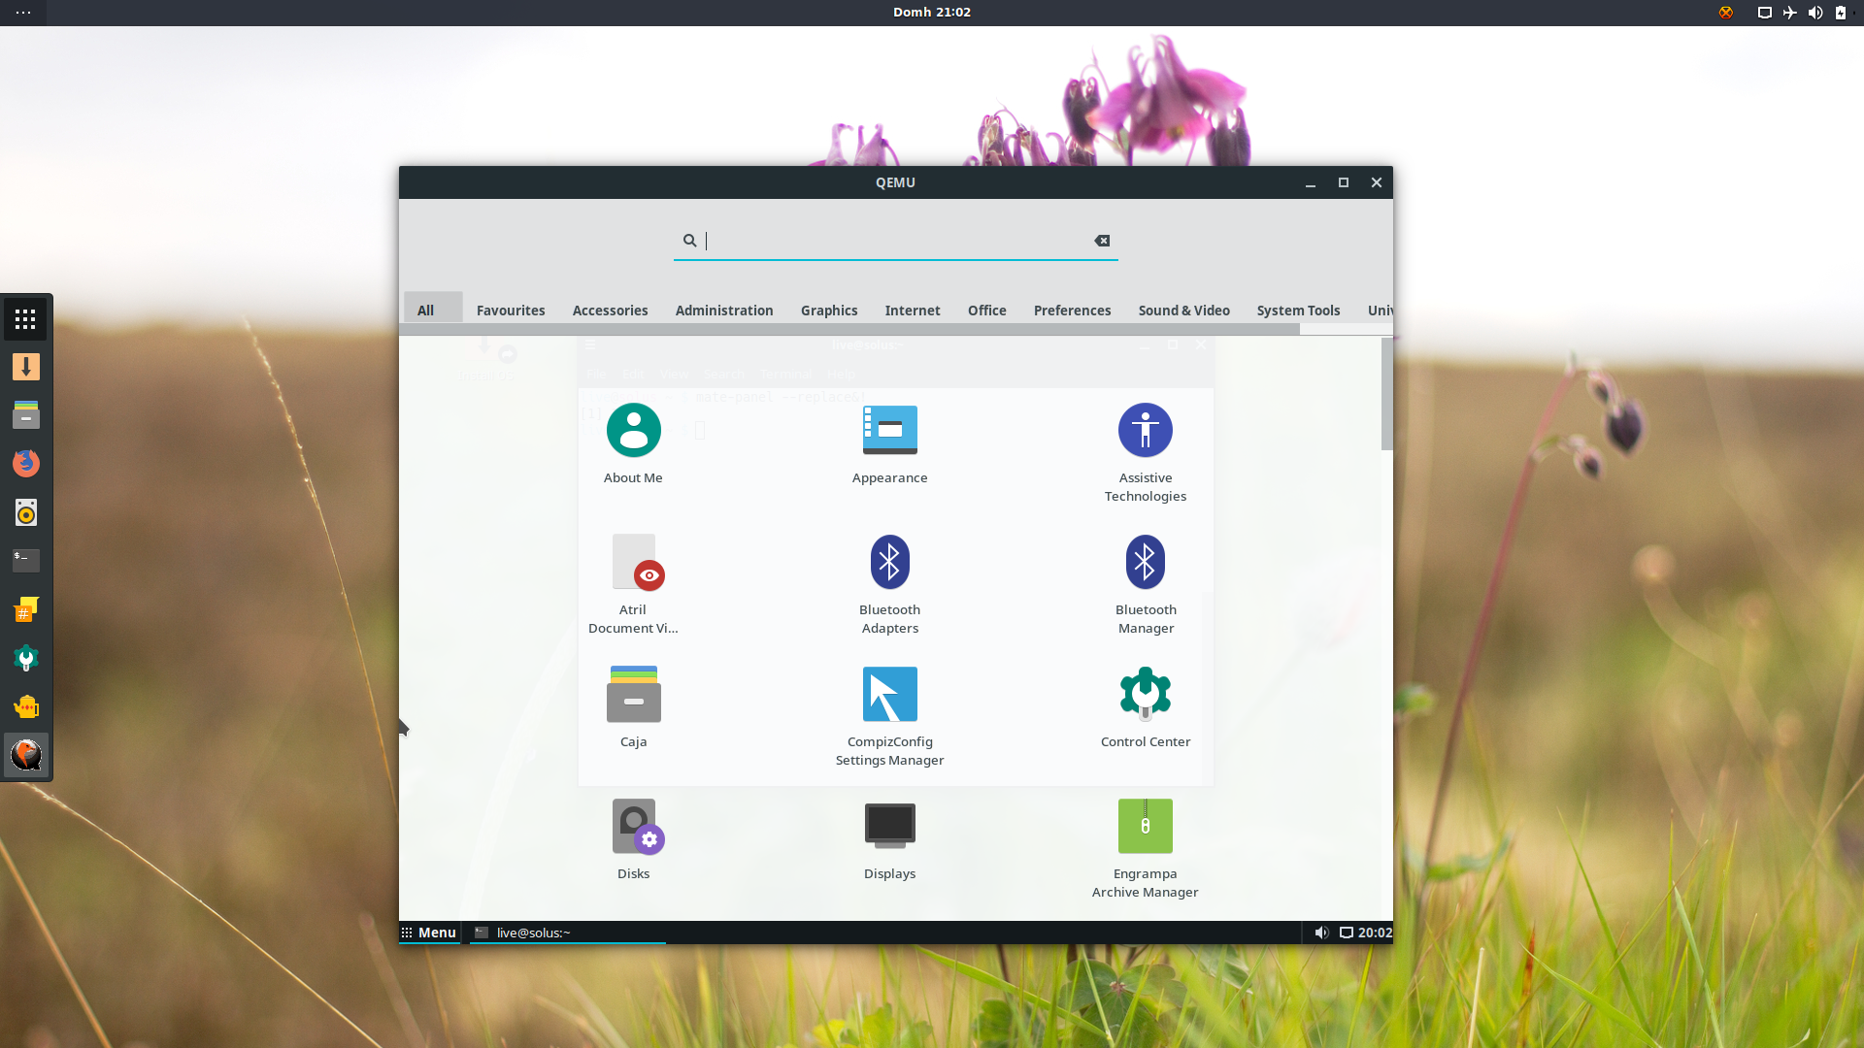Select the System Tools tab
Viewport: 1864px width, 1048px height.
tap(1298, 311)
